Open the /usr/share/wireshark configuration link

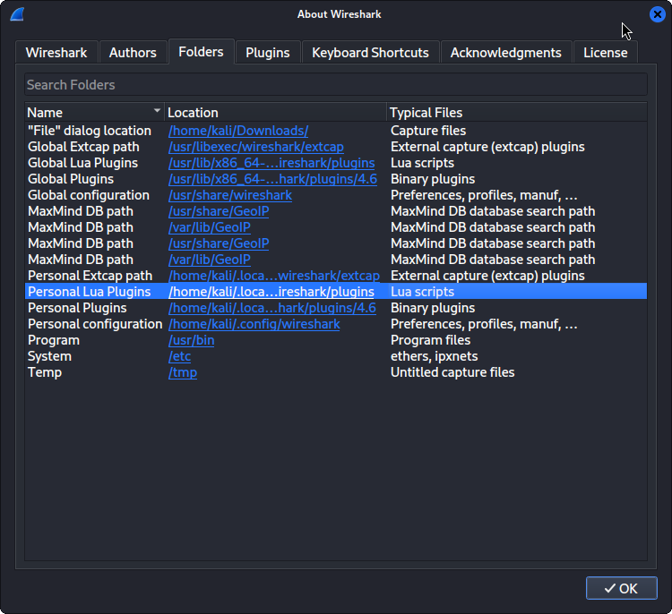click(x=230, y=195)
